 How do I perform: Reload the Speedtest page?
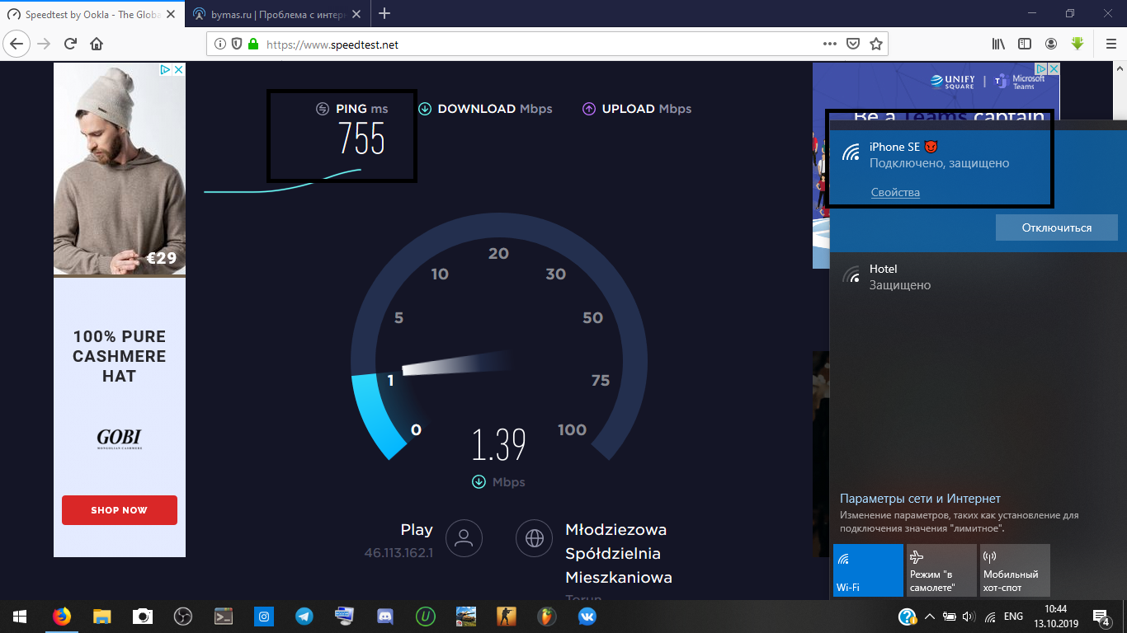(70, 44)
